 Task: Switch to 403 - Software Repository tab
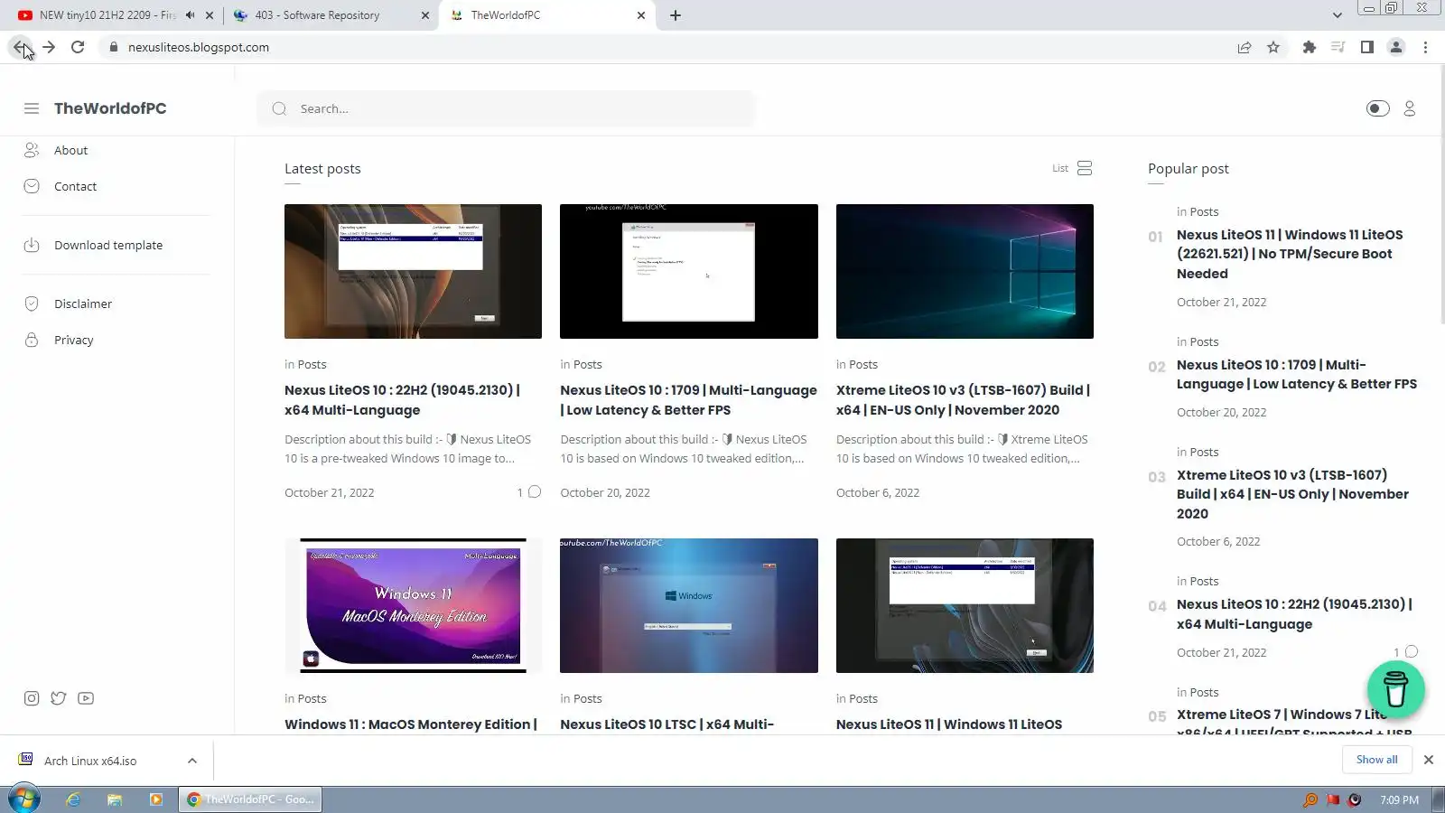click(317, 15)
